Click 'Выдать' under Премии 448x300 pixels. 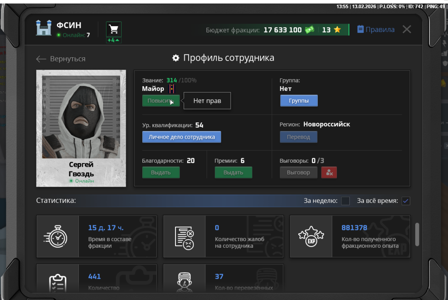click(x=233, y=173)
